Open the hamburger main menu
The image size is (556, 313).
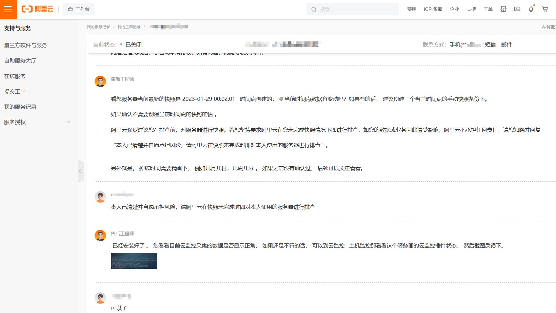pos(8,9)
